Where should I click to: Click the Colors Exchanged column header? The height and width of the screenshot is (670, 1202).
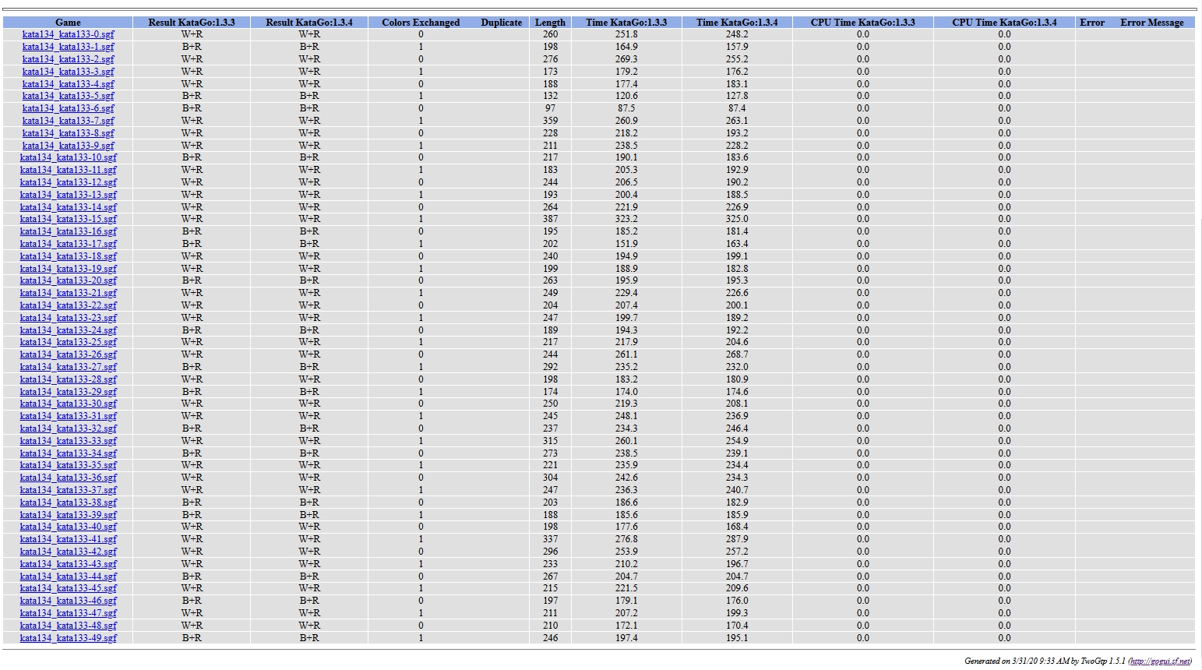(x=421, y=23)
